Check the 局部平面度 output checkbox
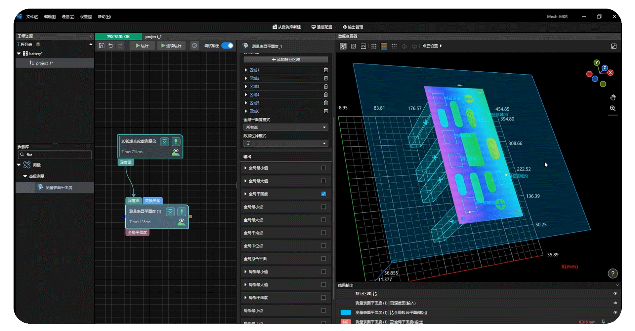635x331 pixels. [323, 298]
